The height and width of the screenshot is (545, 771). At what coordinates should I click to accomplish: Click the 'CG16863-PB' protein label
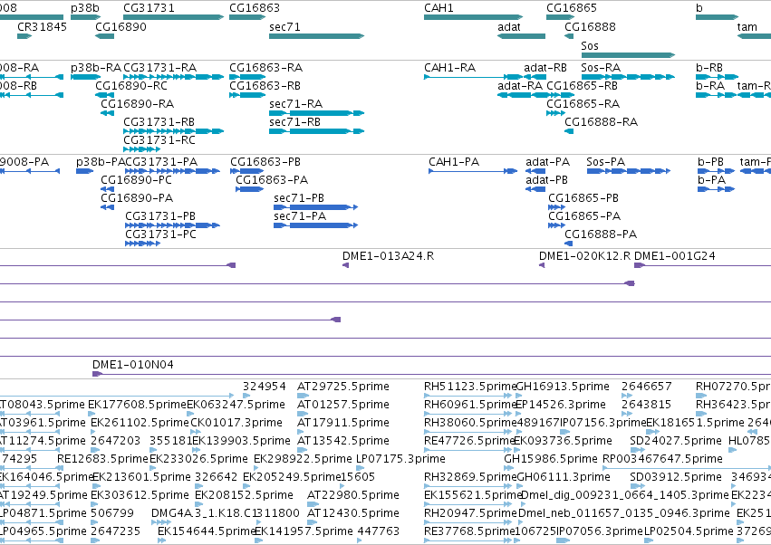pyautogui.click(x=265, y=162)
